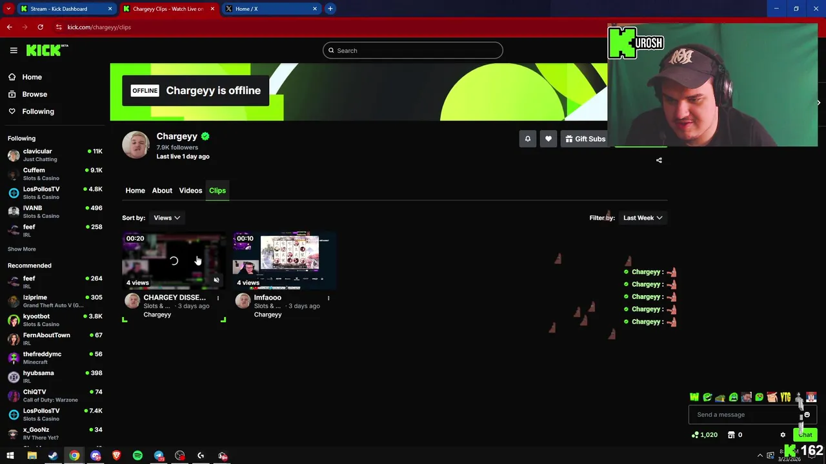This screenshot has width=826, height=464.
Task: Open ChiQTV in Recommended list
Action: click(55, 395)
